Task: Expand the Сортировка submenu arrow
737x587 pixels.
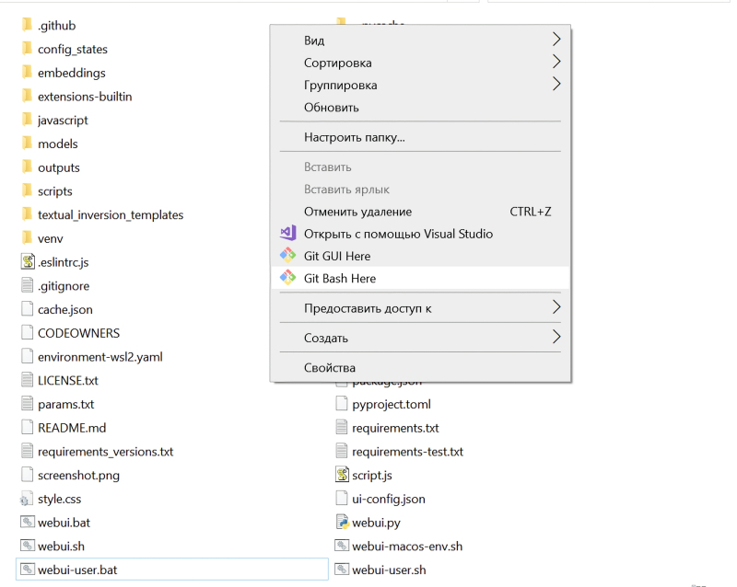Action: 556,63
